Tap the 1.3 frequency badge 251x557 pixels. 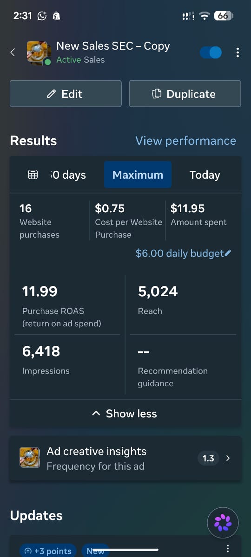208,458
